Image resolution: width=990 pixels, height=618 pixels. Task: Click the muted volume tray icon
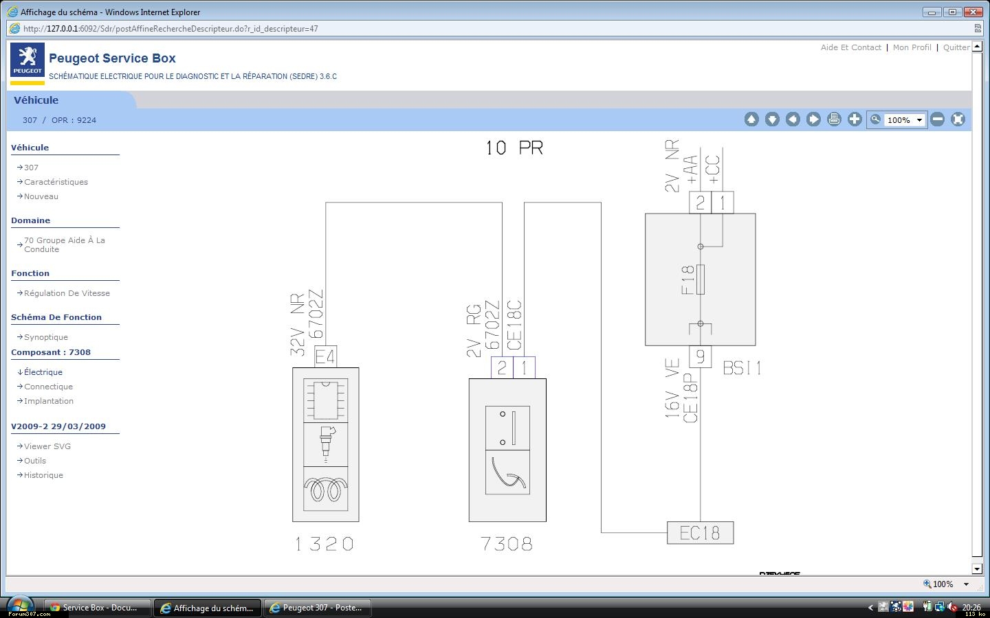[953, 607]
